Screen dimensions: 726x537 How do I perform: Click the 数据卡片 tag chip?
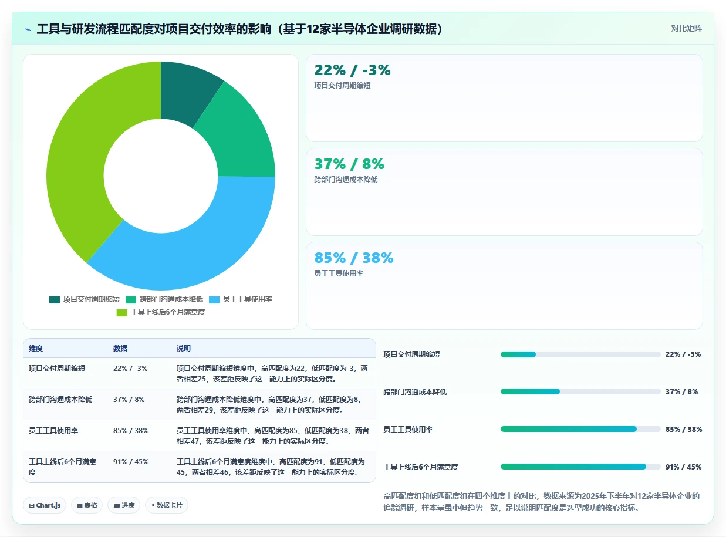[x=167, y=505]
